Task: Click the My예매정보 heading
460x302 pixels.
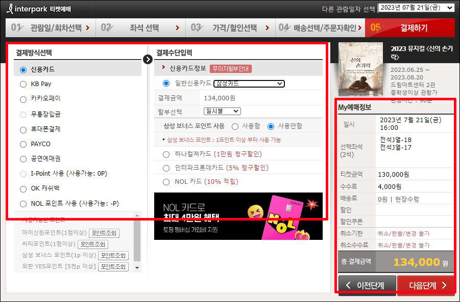Action: [x=355, y=107]
